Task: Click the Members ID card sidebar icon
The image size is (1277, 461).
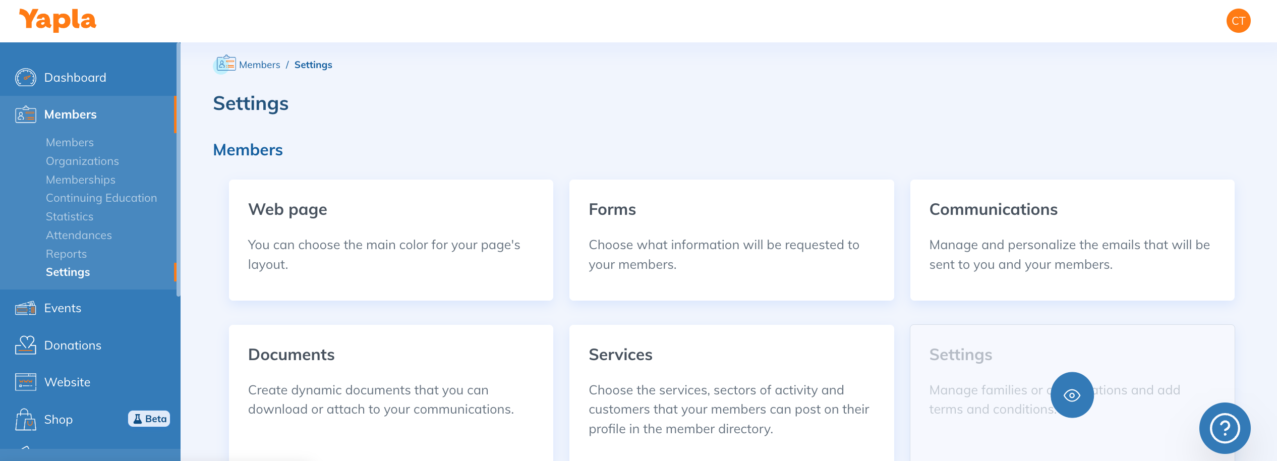Action: pyautogui.click(x=25, y=114)
